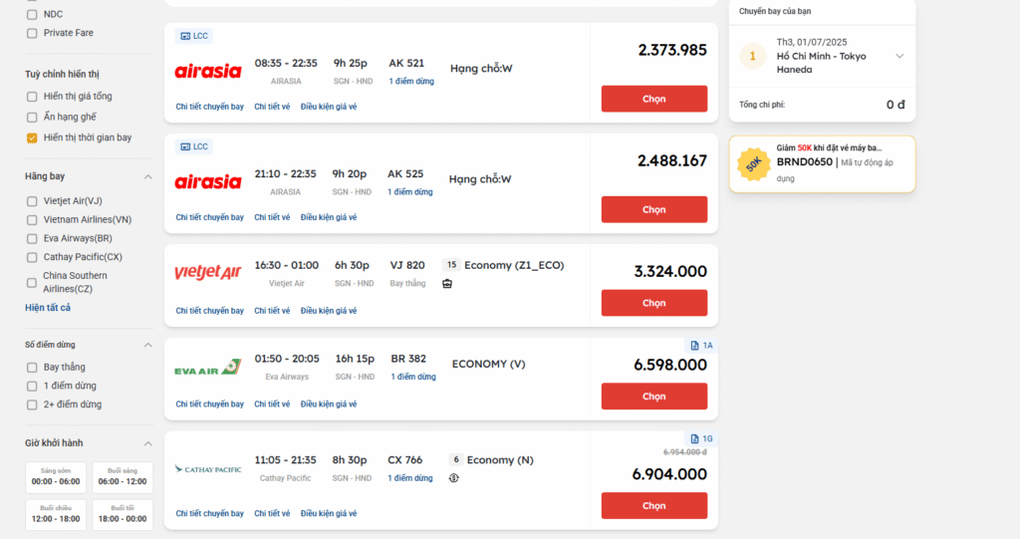This screenshot has height=539, width=1020.
Task: Click the baggage icon on Vietjet flight
Action: click(x=447, y=284)
